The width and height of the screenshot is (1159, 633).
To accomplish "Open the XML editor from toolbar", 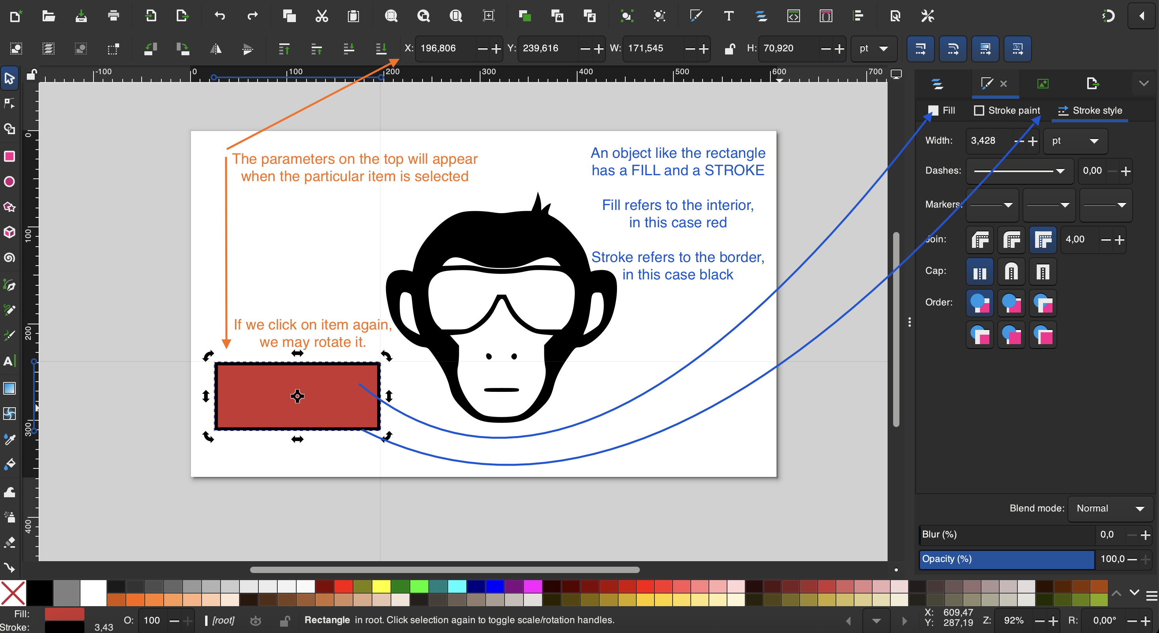I will click(793, 16).
